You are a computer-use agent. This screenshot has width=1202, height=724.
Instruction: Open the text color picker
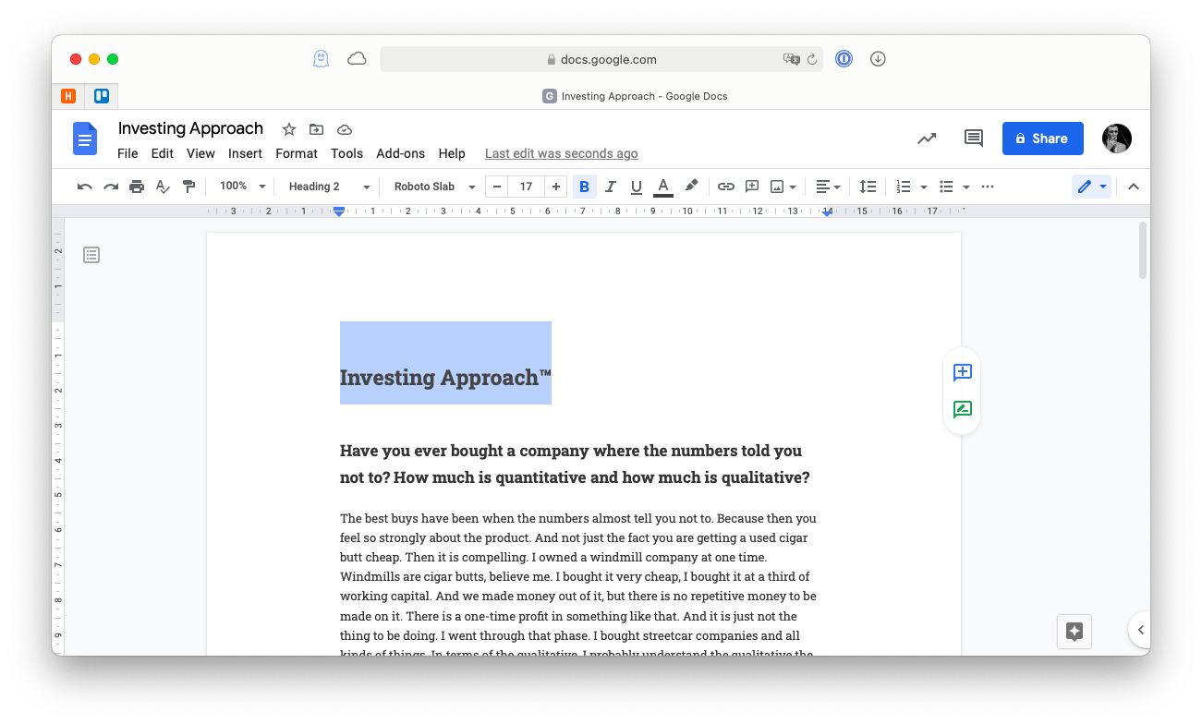[x=662, y=186]
